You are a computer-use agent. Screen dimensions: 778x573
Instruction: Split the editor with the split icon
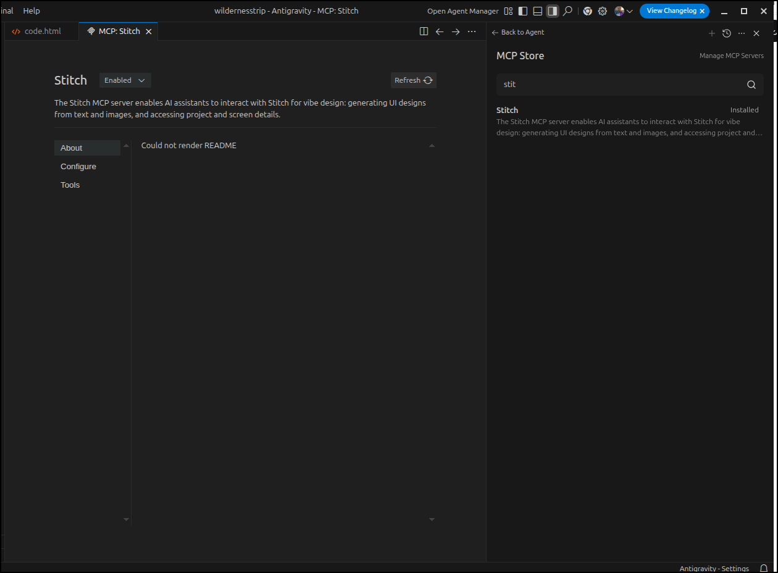click(424, 31)
